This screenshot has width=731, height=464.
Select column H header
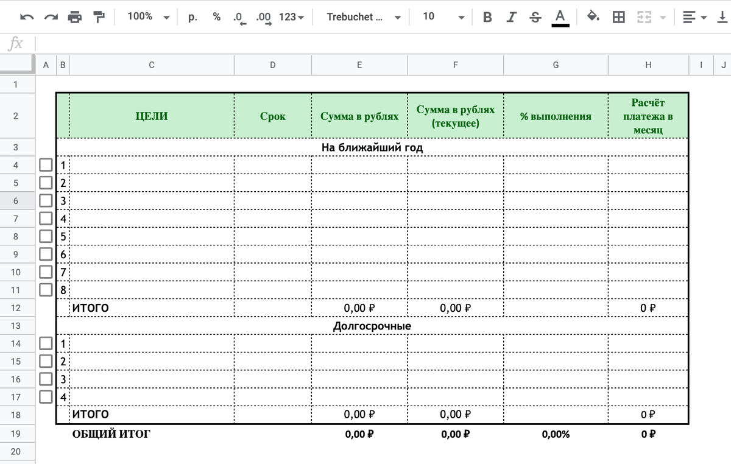[648, 65]
